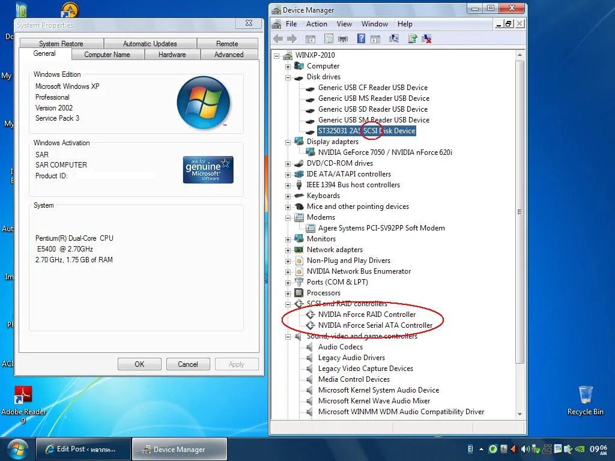Show hidden tray icons arrow
The height and width of the screenshot is (461, 615).
pos(481,449)
